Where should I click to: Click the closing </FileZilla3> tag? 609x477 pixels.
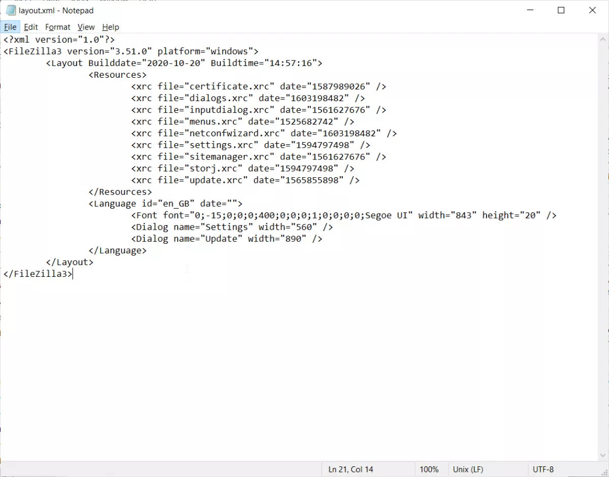tap(38, 274)
